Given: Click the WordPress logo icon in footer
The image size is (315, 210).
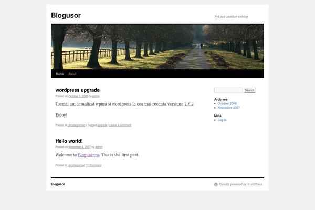Looking at the screenshot, I should [x=216, y=184].
